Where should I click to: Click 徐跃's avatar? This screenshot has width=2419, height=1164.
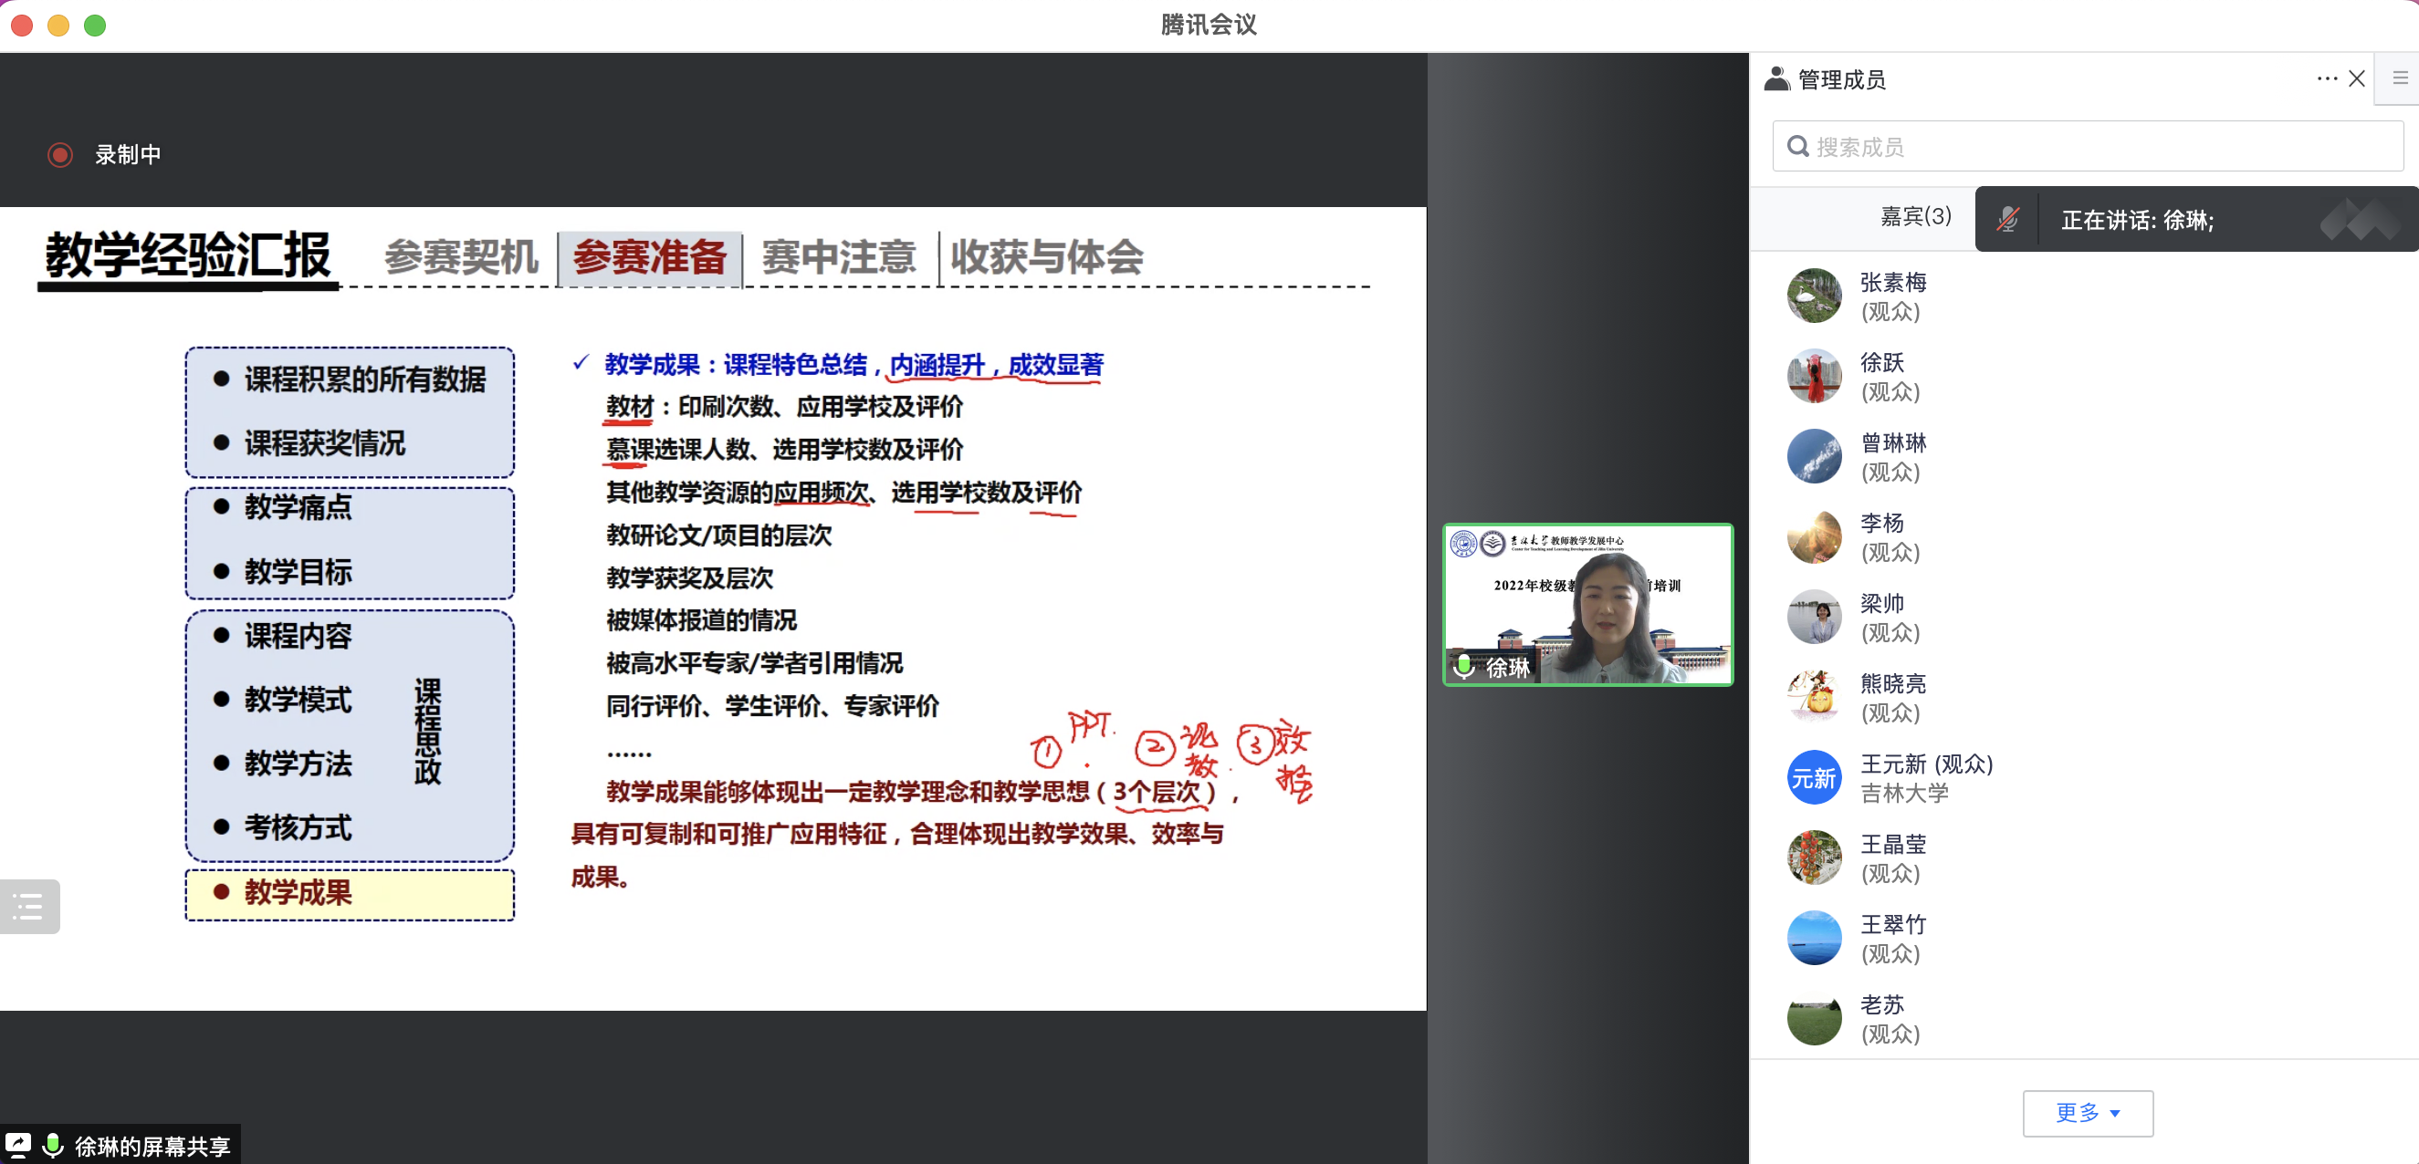point(1813,376)
